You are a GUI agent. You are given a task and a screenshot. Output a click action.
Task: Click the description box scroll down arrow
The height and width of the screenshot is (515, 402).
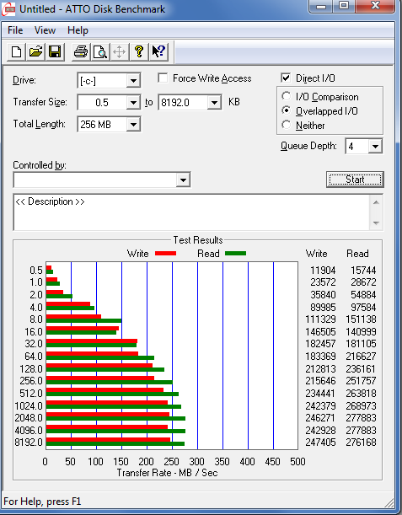[x=376, y=223]
